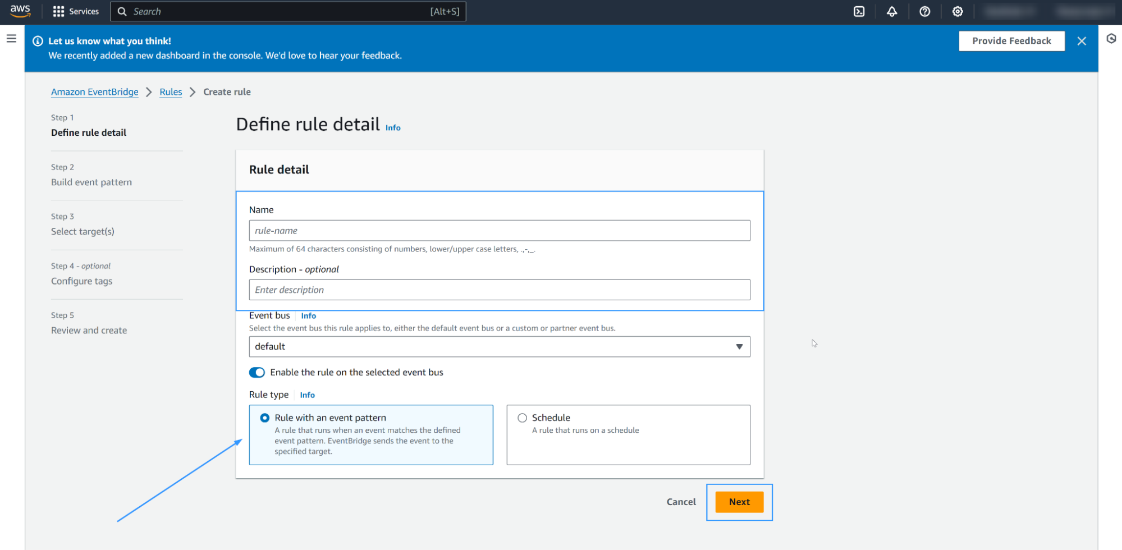The width and height of the screenshot is (1122, 550).
Task: Select the Schedule rule type
Action: click(522, 418)
